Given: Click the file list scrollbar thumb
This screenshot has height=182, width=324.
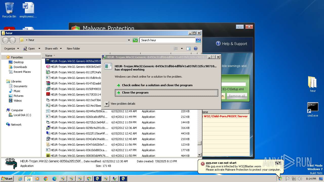Looking at the screenshot, I should pyautogui.click(x=199, y=143).
